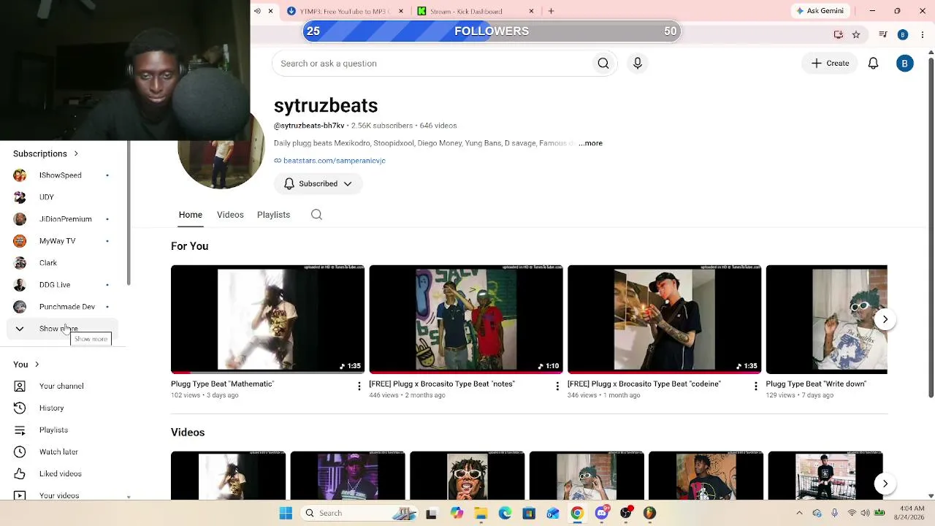Open the Chrome profile B icon
Screen dimensions: 935x526
pos(903,34)
